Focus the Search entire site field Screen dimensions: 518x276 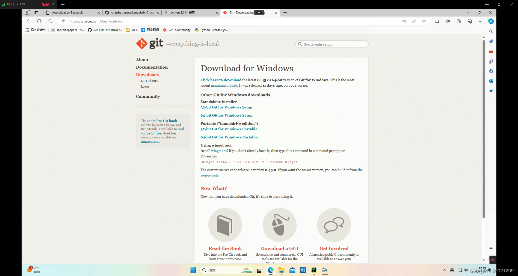pyautogui.click(x=332, y=44)
